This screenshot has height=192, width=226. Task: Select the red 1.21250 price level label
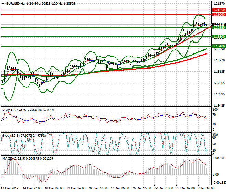pyautogui.click(x=219, y=10)
